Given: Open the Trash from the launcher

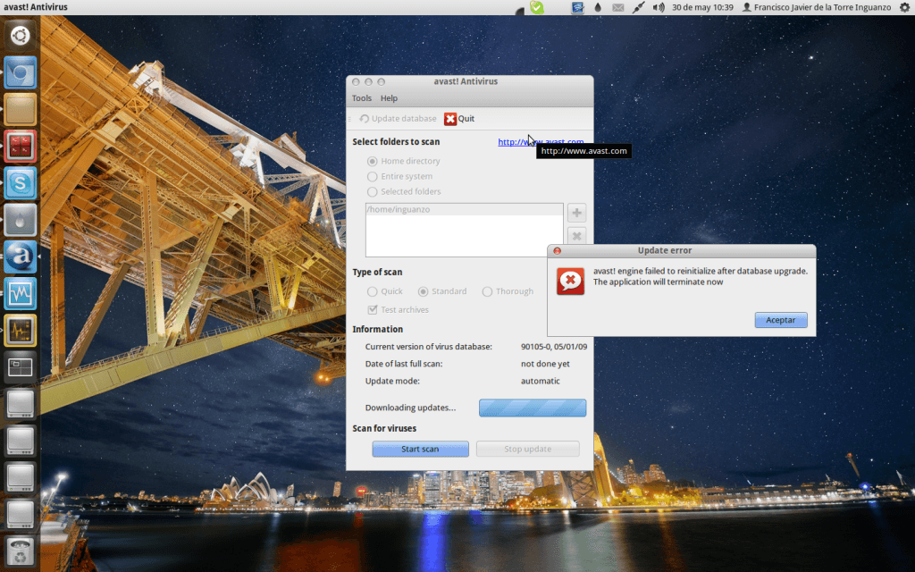Looking at the screenshot, I should click(x=20, y=551).
